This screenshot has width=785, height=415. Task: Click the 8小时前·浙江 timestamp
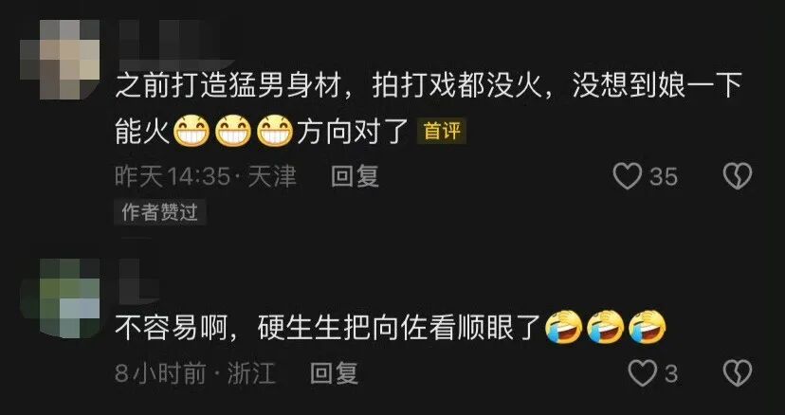(x=195, y=373)
